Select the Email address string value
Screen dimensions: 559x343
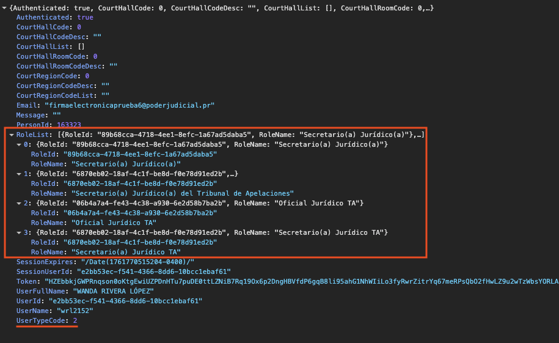pyautogui.click(x=130, y=105)
